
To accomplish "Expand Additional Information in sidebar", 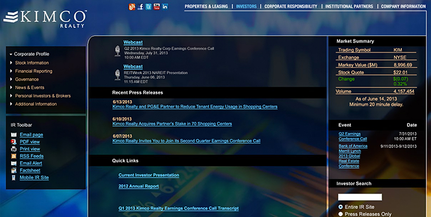I will [x=11, y=104].
